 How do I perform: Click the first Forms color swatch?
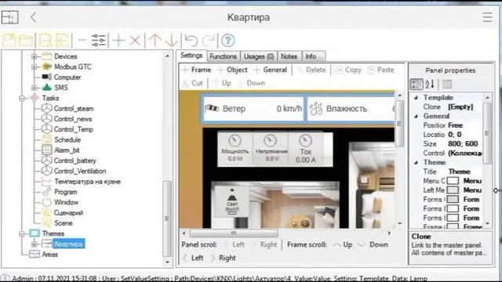[453, 200]
